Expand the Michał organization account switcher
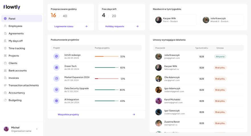Viewport: 251px width, 136px height. click(36, 129)
